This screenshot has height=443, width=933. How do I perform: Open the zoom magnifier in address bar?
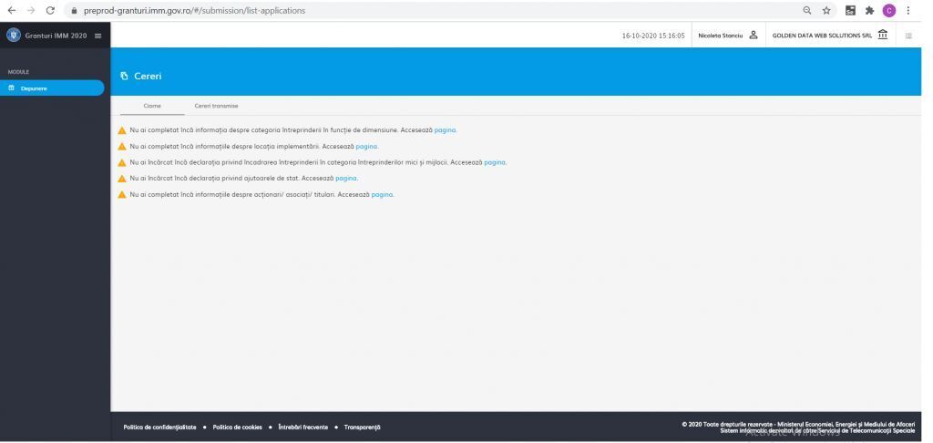pos(807,10)
